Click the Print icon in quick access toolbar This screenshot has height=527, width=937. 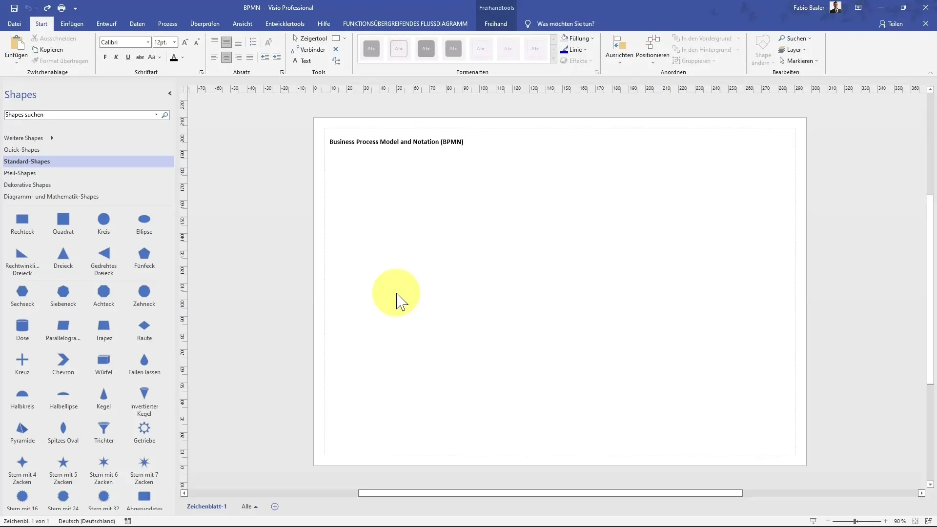pos(61,8)
